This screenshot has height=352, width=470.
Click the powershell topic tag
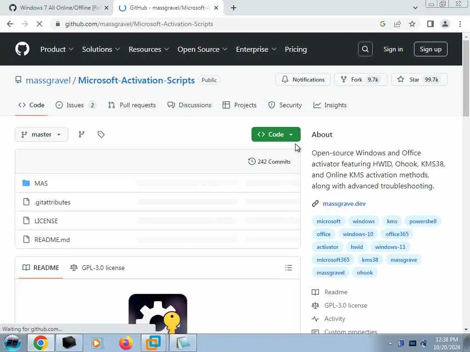point(423,221)
